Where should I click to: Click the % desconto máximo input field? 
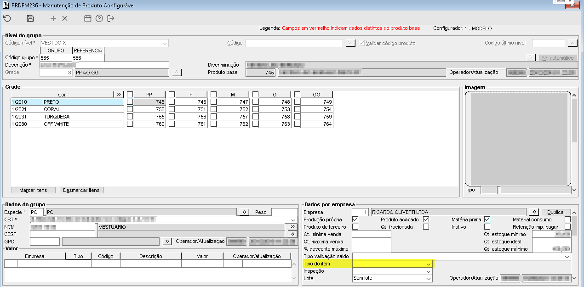pyautogui.click(x=371, y=249)
